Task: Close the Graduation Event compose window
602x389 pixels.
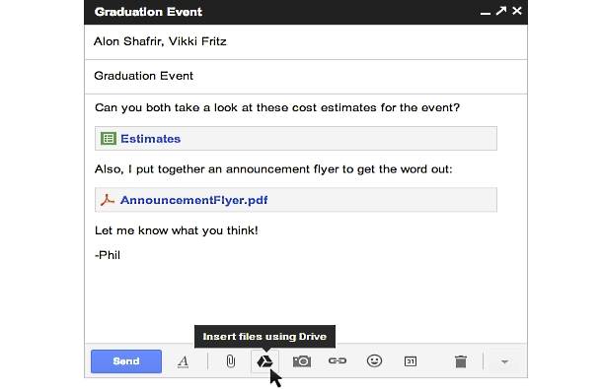Action: click(517, 11)
